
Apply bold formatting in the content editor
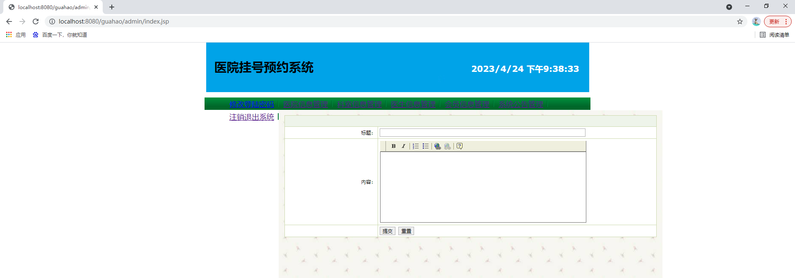(x=393, y=146)
